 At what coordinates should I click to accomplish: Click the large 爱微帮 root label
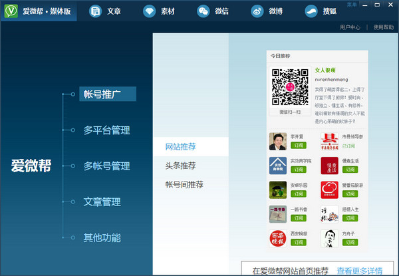click(31, 166)
